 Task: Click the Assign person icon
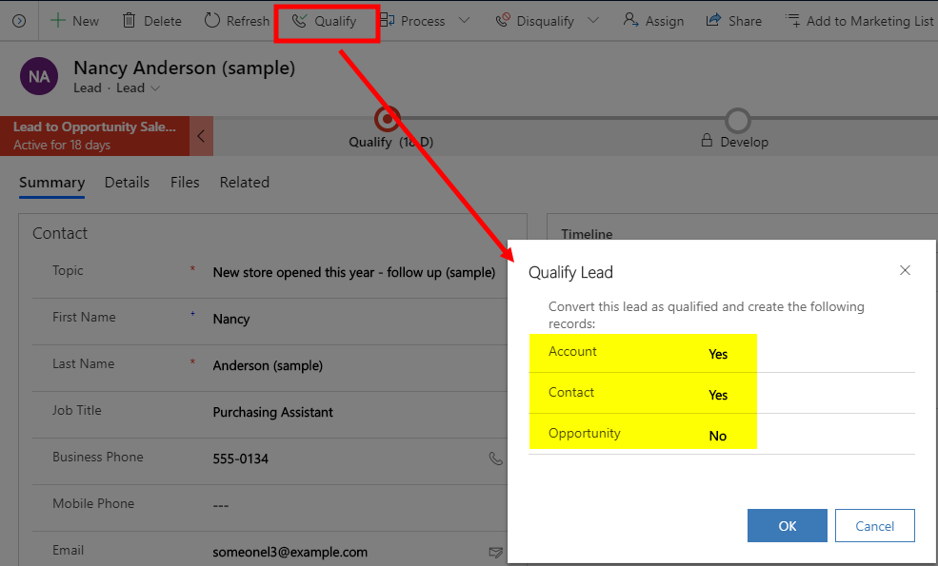[x=630, y=21]
